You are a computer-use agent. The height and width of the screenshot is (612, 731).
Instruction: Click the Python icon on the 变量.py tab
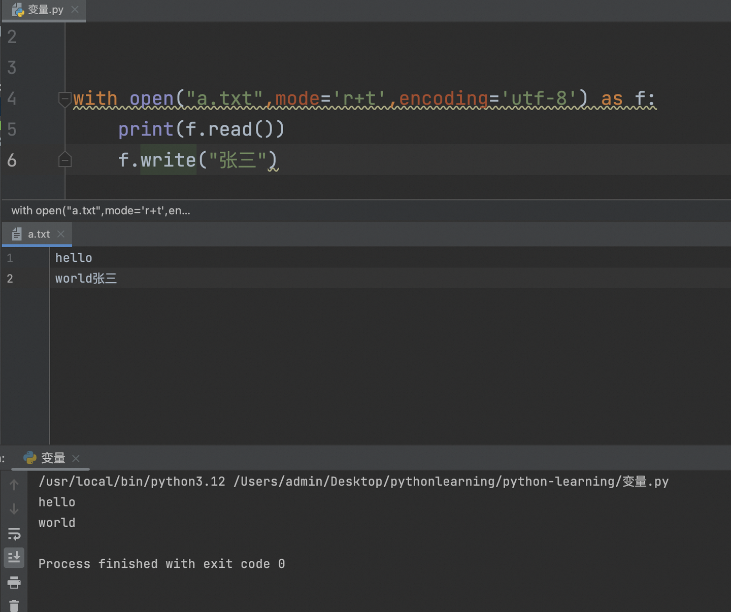(x=17, y=9)
